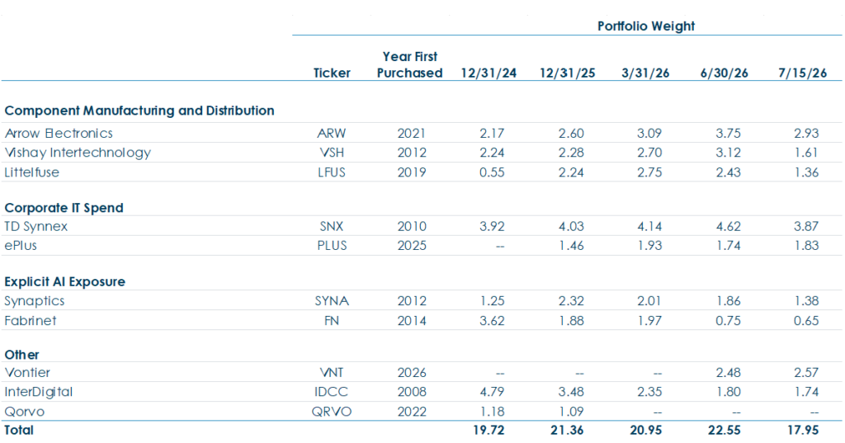Click the 'ePlus' row name
Image resolution: width=845 pixels, height=443 pixels.
[21, 246]
